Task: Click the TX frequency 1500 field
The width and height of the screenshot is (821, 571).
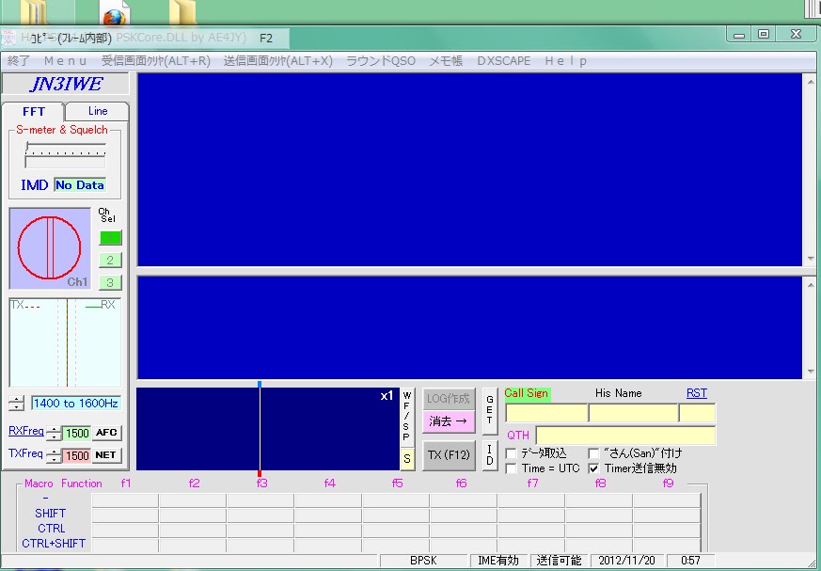Action: pos(77,455)
